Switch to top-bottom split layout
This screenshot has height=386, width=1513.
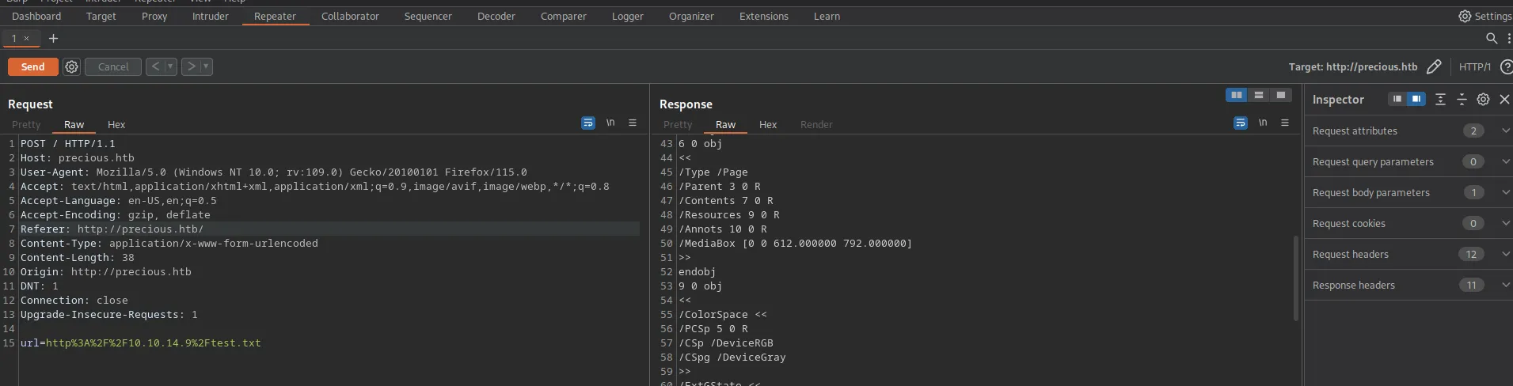(1258, 95)
